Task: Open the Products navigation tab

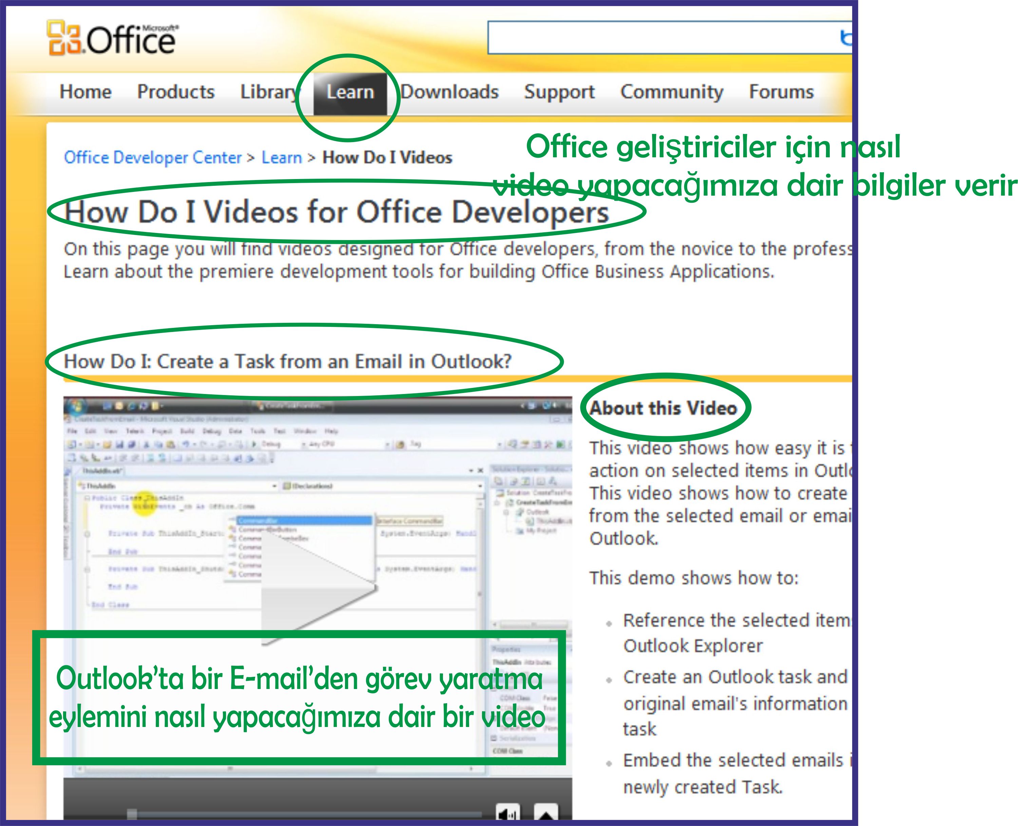Action: (x=176, y=92)
